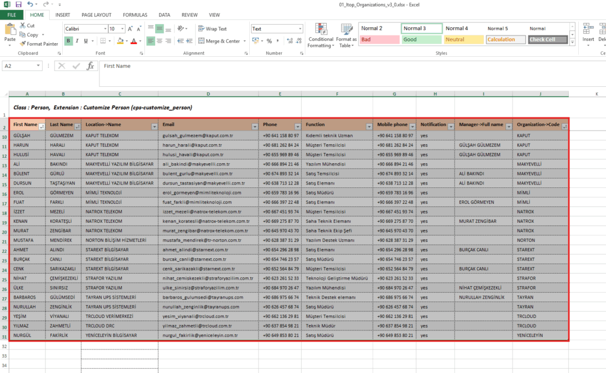Apply the Normal 4 cell style

[x=464, y=28]
